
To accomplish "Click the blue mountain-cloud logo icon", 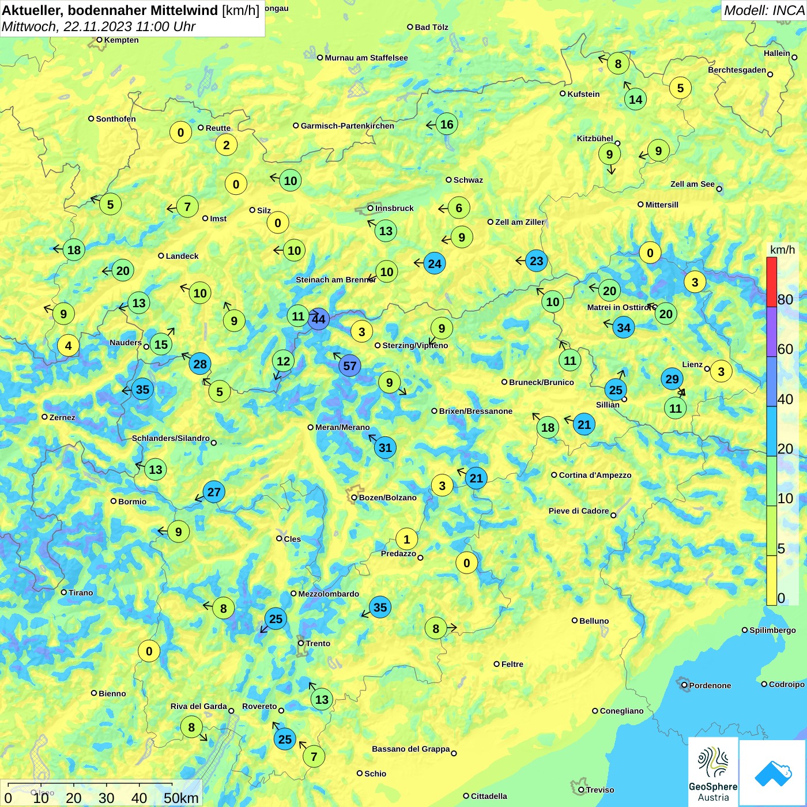I will tap(772, 772).
